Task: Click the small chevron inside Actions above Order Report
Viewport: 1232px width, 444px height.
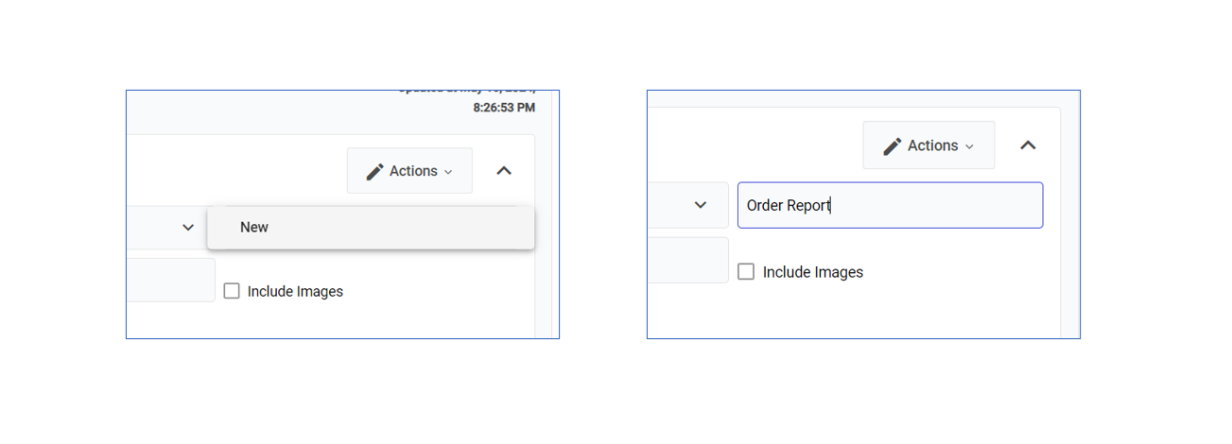Action: (969, 146)
